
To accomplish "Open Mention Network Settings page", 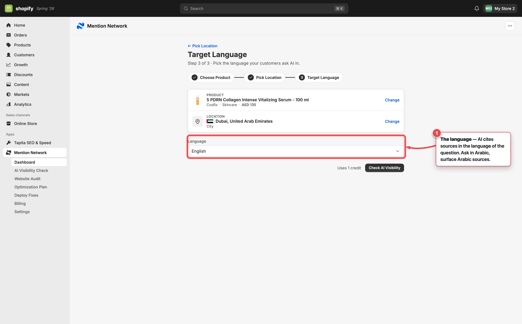I will (x=22, y=212).
